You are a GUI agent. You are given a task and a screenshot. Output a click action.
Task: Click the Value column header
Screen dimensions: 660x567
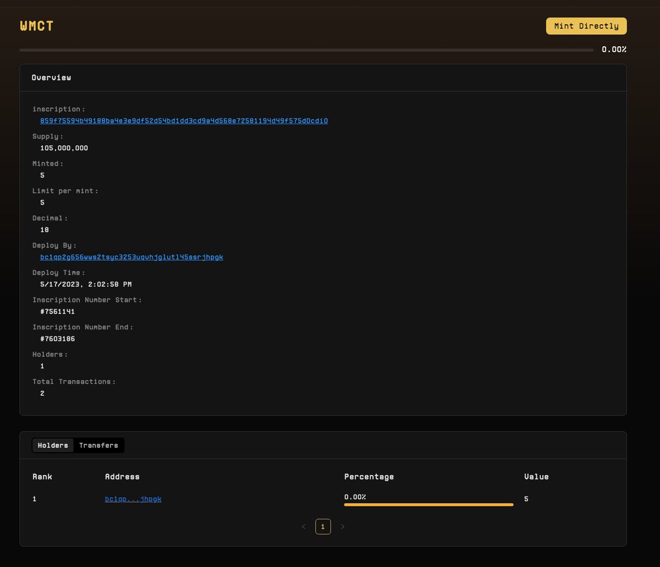coord(536,477)
